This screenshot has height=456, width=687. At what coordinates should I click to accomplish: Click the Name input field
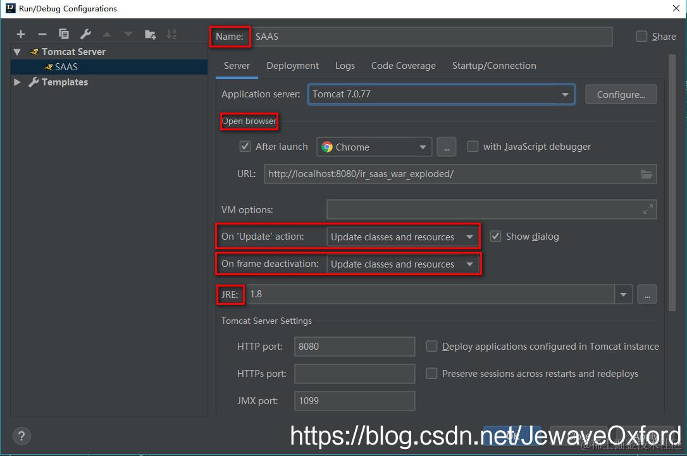[431, 36]
